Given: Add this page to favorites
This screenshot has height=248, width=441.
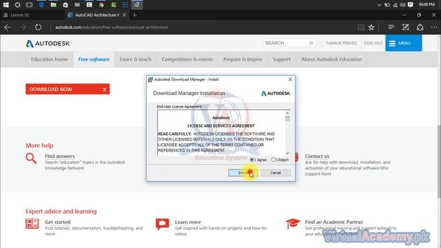Looking at the screenshot, I should (371, 28).
